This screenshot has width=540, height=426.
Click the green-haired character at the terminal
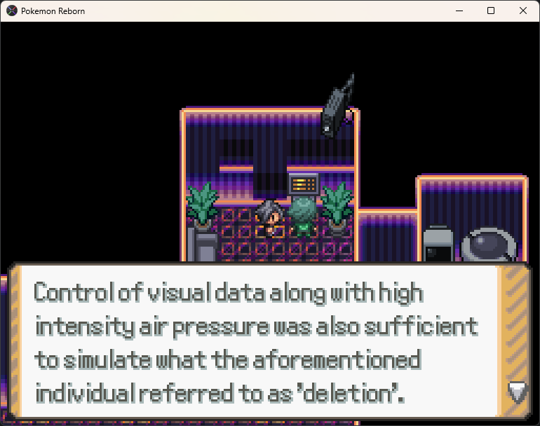pos(303,217)
